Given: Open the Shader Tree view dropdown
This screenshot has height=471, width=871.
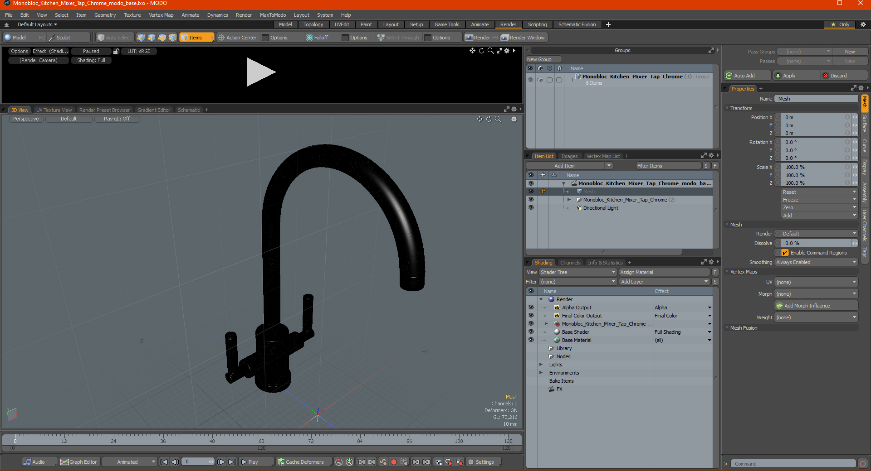Looking at the screenshot, I should [578, 272].
